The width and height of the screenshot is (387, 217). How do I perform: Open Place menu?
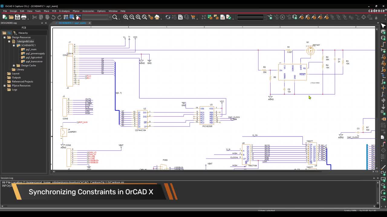[x=46, y=11]
